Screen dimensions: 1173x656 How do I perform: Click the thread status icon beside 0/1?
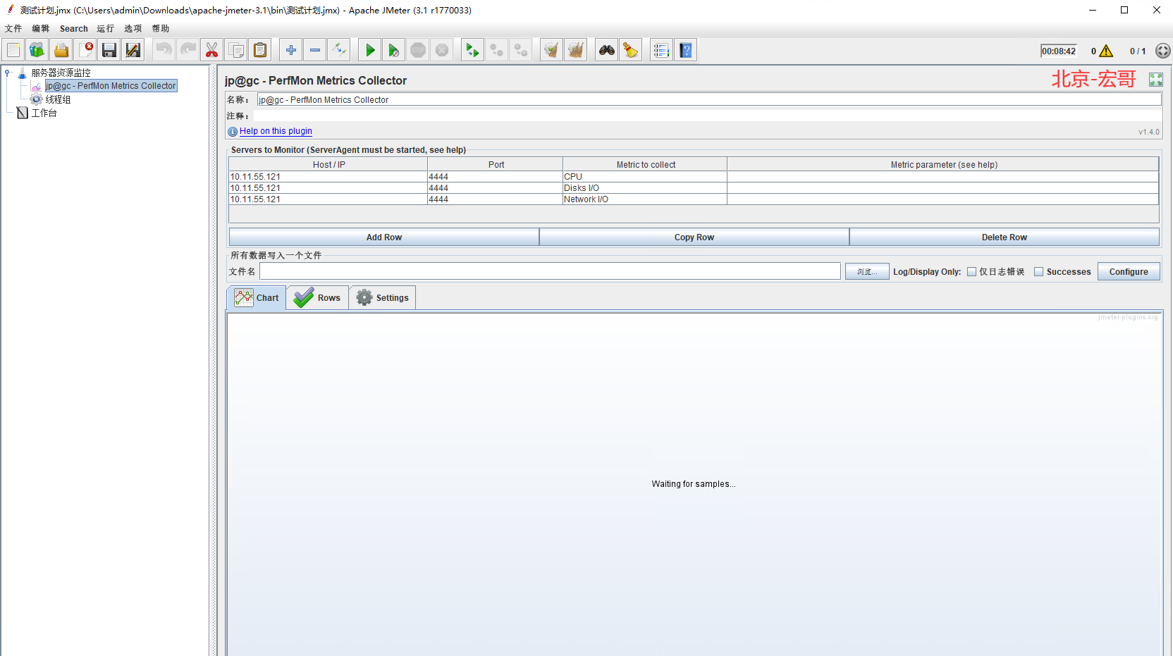click(1163, 51)
